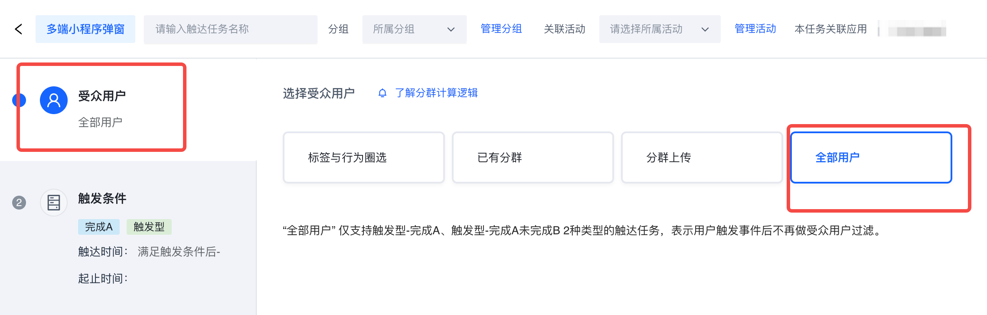The image size is (987, 315).
Task: Click the blue audience user avatar icon
Action: coord(53,100)
